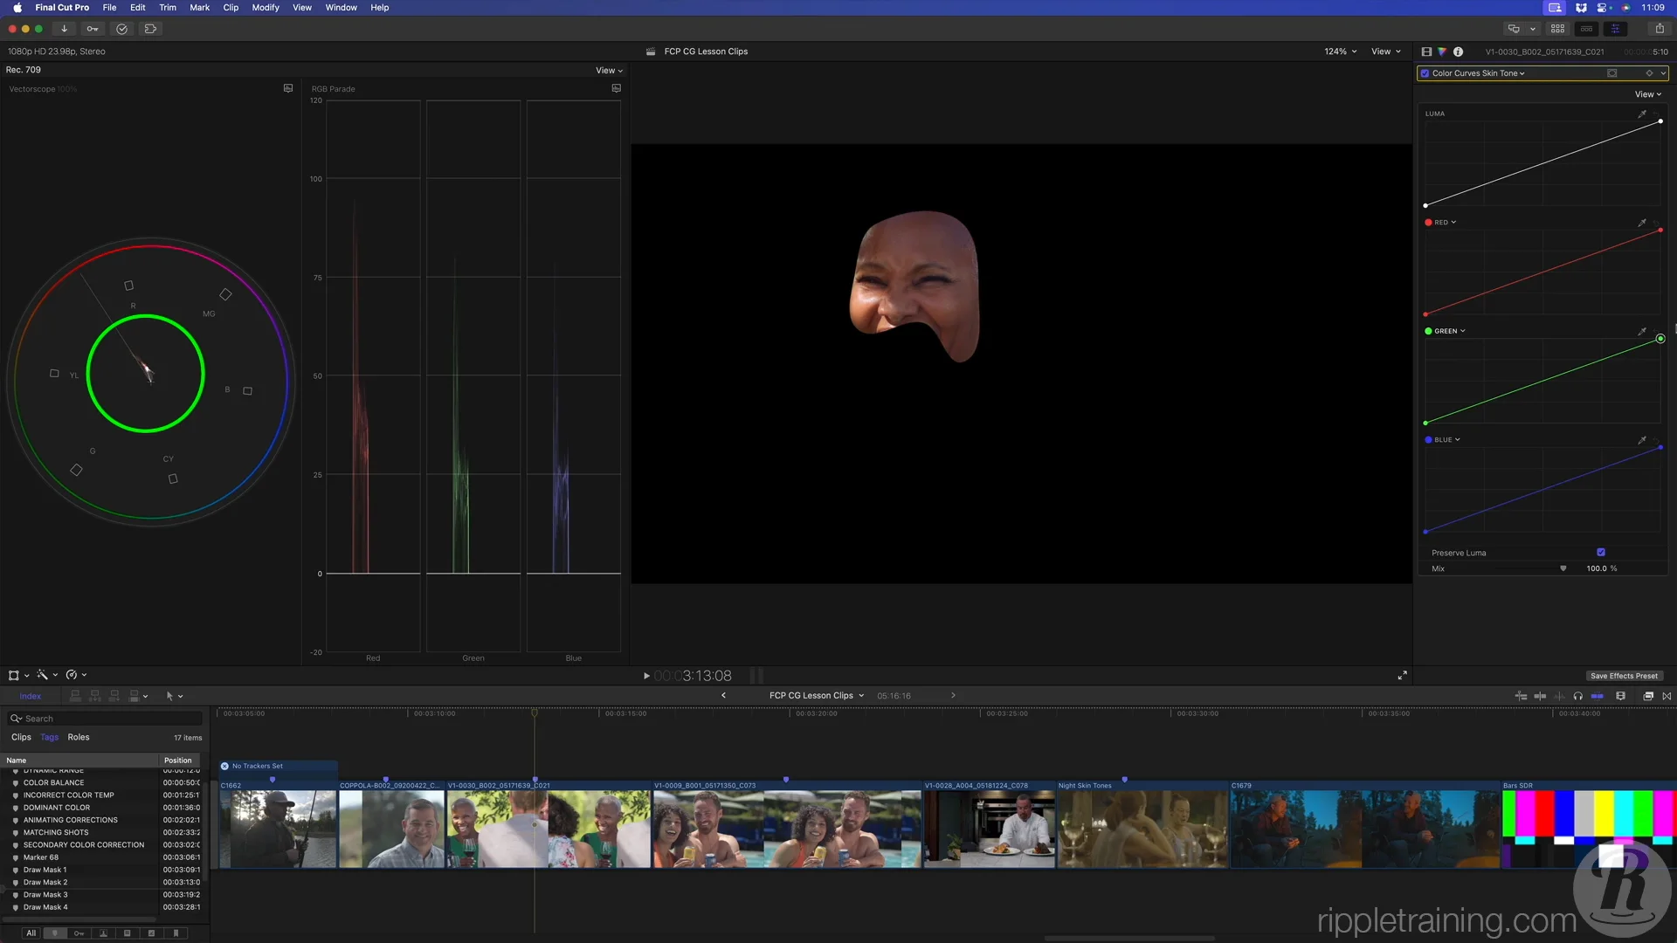
Task: Click the share export icon
Action: click(x=1660, y=29)
